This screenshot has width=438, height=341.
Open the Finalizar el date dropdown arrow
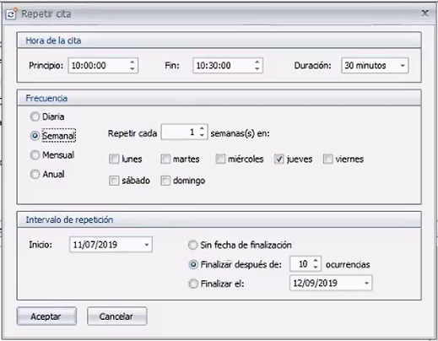pyautogui.click(x=366, y=283)
